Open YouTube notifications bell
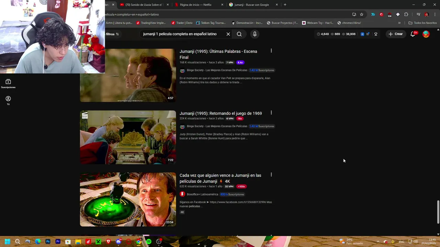This screenshot has height=247, width=440. [413, 34]
